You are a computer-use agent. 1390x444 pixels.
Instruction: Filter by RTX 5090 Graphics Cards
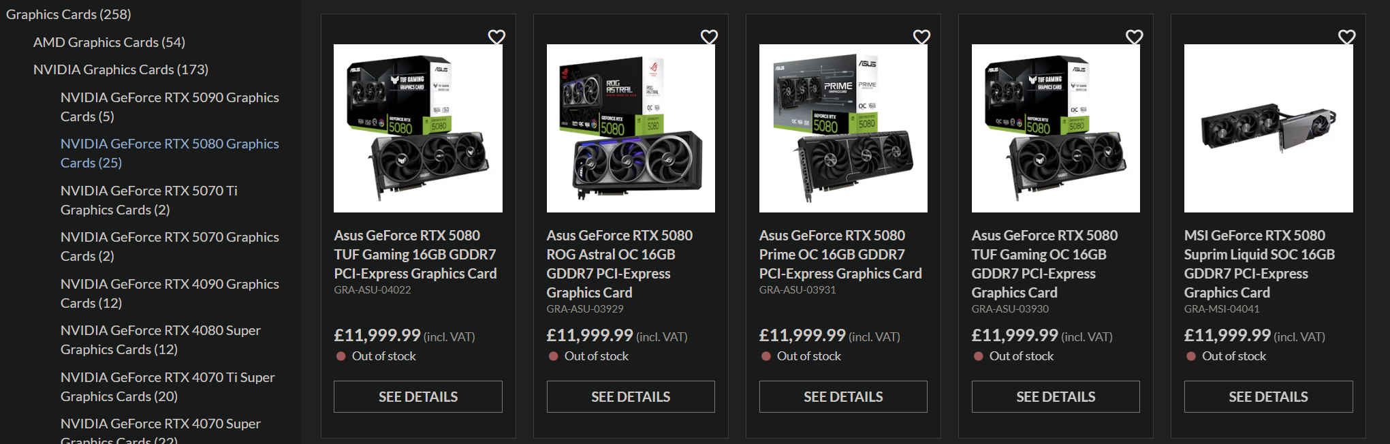(x=170, y=107)
